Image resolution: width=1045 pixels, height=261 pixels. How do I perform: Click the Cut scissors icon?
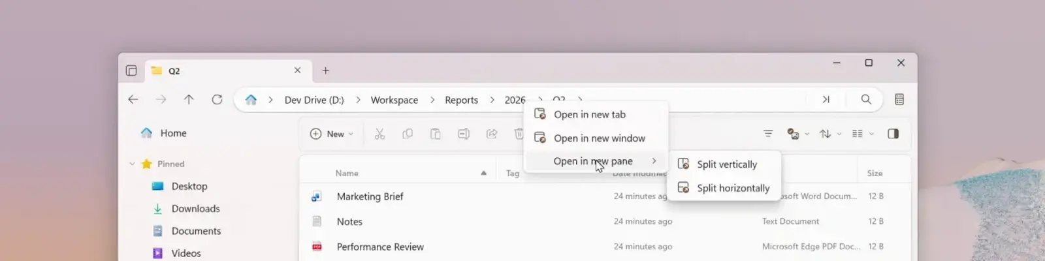click(379, 134)
